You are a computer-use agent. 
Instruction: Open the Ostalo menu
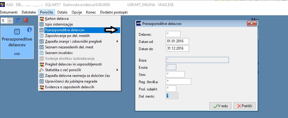62,12
